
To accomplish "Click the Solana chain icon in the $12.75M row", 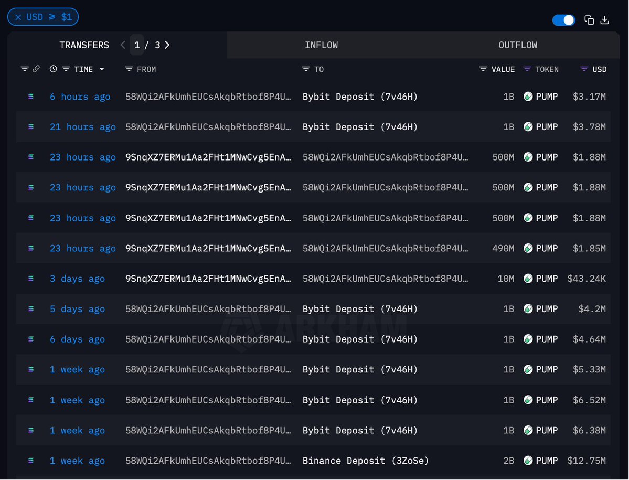I will pos(31,461).
